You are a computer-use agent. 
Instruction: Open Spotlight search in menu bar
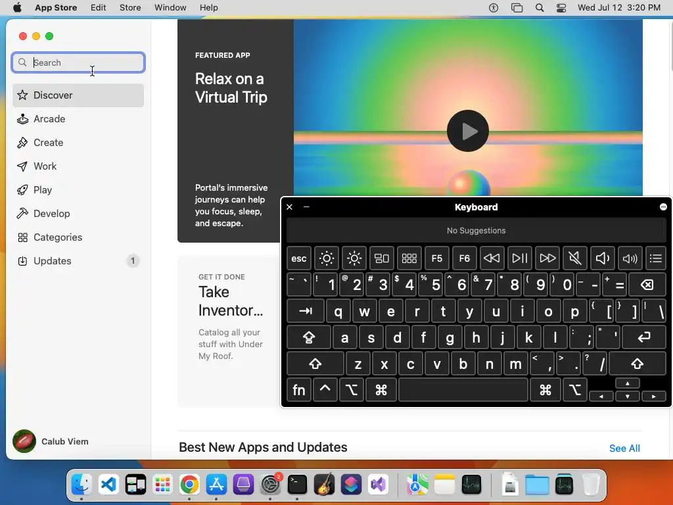(540, 8)
